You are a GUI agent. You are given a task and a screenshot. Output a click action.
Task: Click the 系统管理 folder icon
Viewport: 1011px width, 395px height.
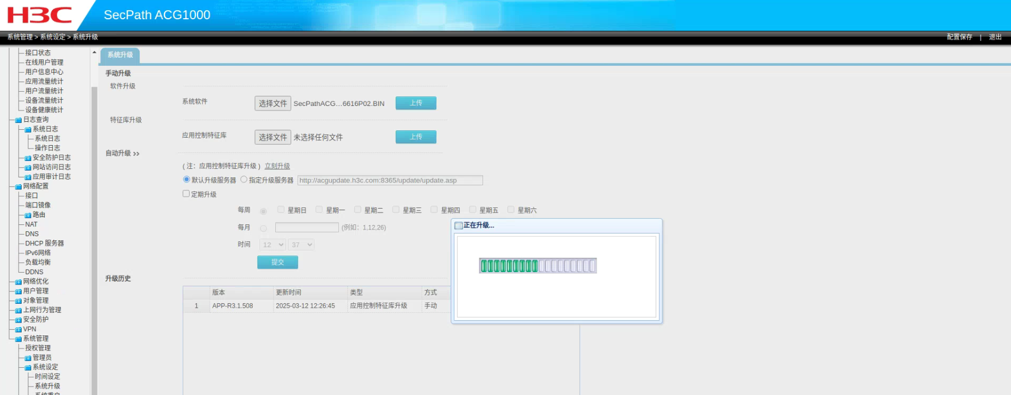[18, 339]
